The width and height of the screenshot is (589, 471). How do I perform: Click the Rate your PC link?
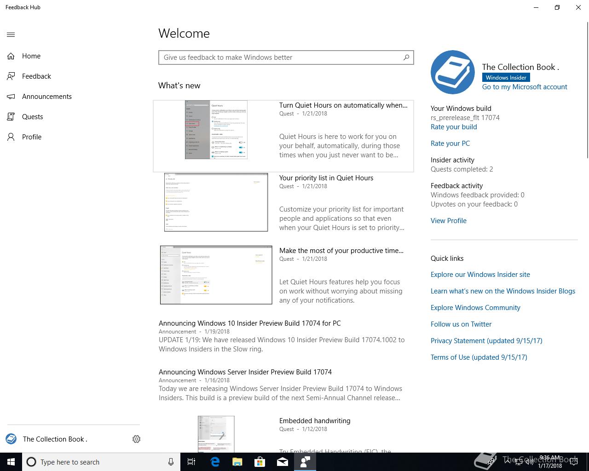click(x=450, y=144)
